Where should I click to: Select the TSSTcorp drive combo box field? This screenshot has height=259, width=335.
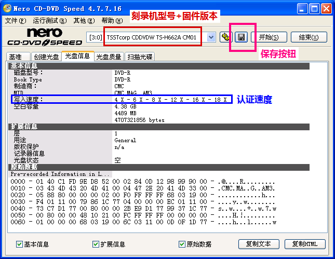click(155, 37)
